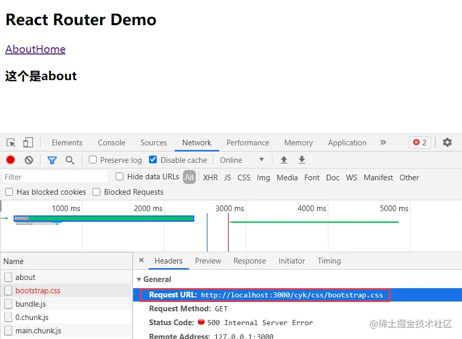Click the export HAR download icon
This screenshot has height=339, width=462.
302,160
